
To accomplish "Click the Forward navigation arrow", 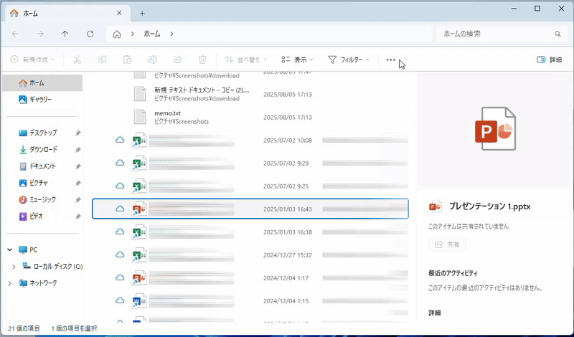I will pos(40,34).
